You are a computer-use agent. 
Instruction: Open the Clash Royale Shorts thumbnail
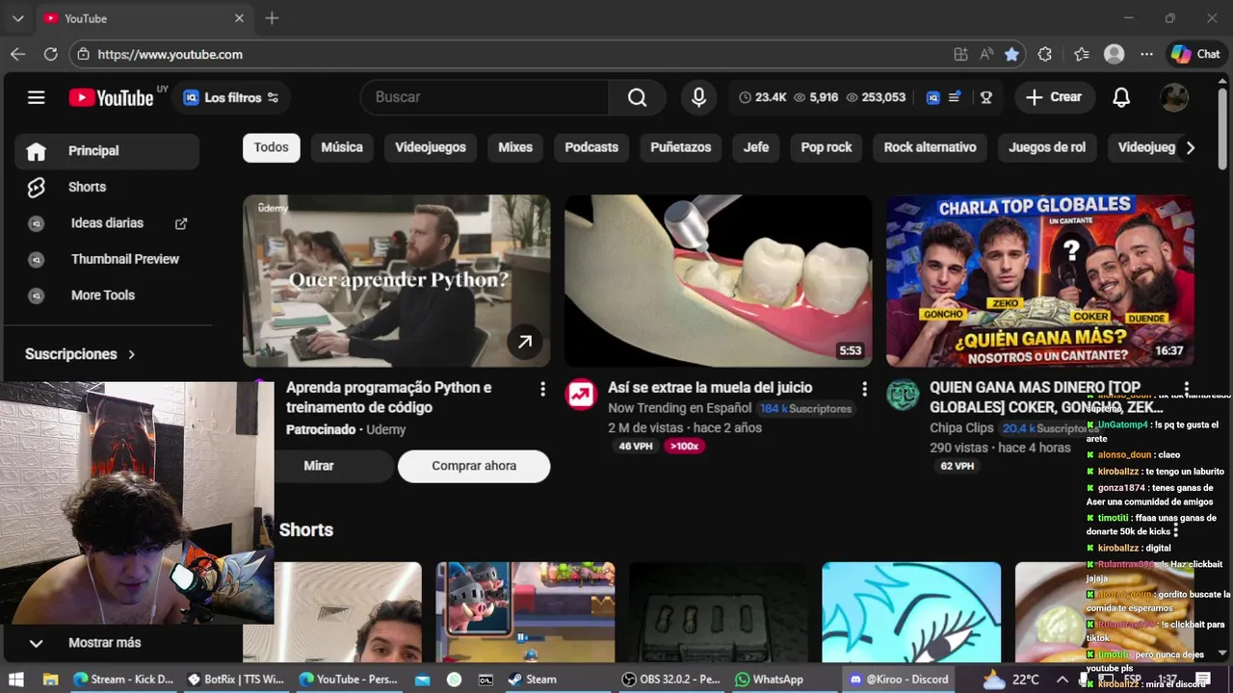[x=525, y=612]
